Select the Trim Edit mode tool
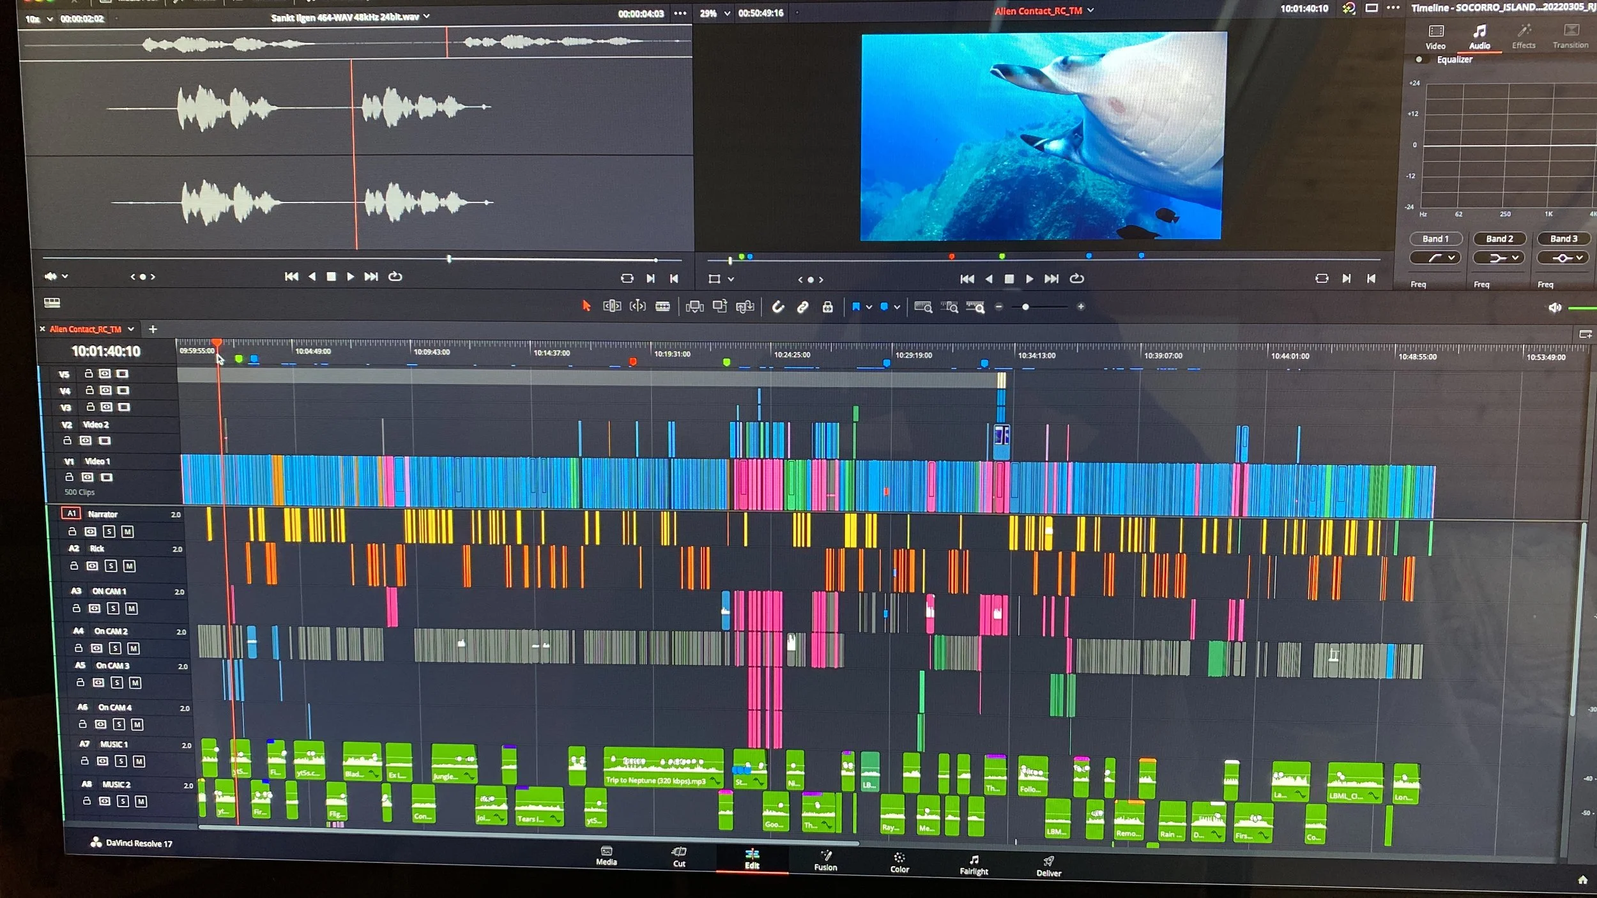 611,307
